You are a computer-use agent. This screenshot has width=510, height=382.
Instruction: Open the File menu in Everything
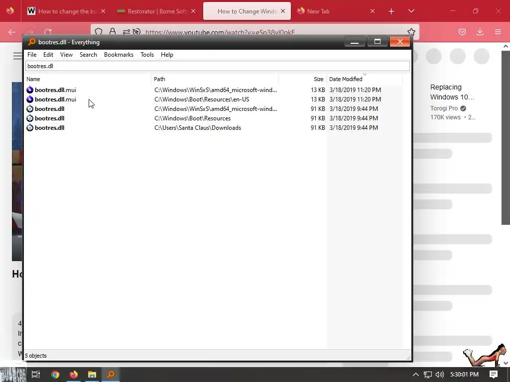click(32, 55)
